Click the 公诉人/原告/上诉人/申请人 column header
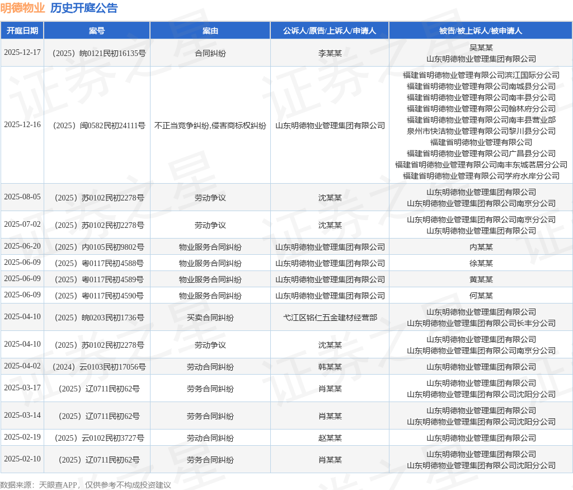This screenshot has width=573, height=490. click(x=330, y=31)
